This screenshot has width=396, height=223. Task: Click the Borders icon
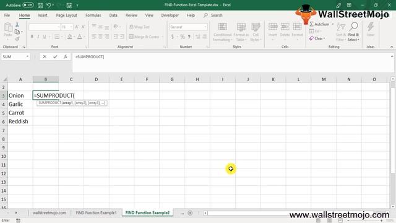pos(57,37)
